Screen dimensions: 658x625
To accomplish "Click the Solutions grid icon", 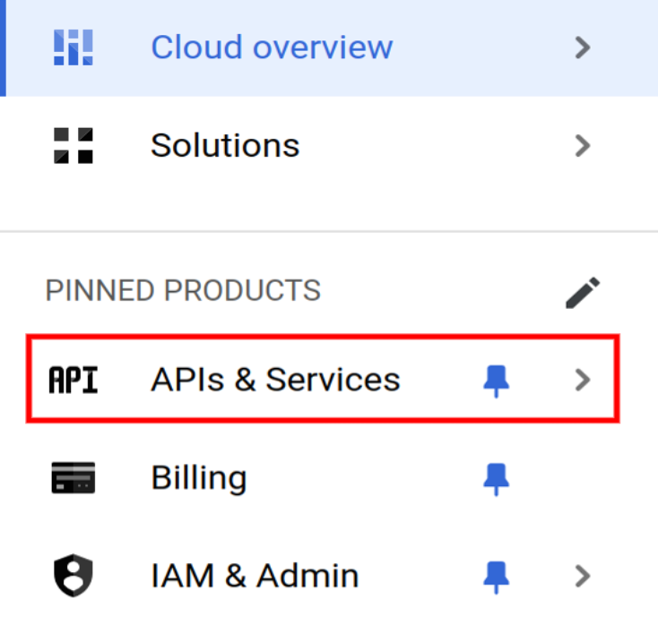I will (x=73, y=145).
